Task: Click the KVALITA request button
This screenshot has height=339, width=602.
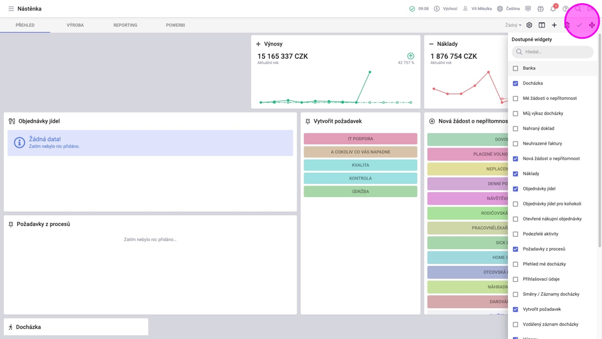Action: pyautogui.click(x=361, y=165)
